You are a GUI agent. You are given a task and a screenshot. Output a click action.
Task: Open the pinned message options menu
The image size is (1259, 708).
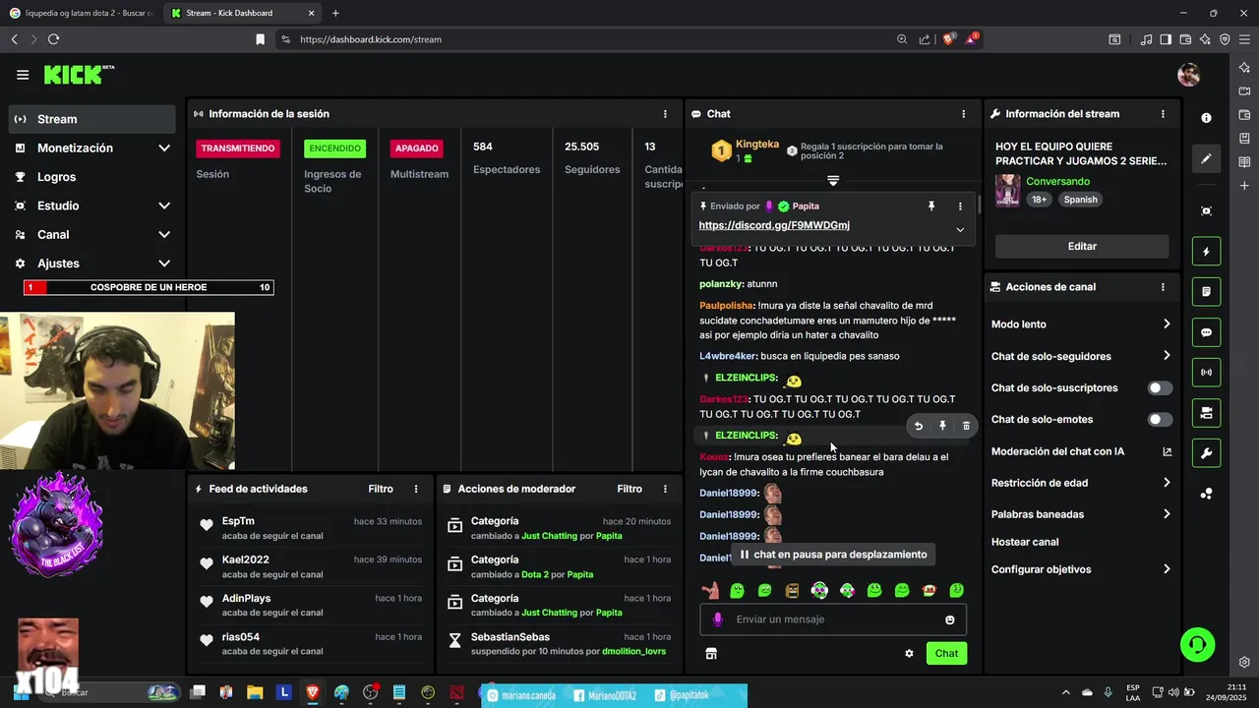[x=960, y=206]
